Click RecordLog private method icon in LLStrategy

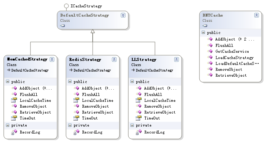point(139,132)
